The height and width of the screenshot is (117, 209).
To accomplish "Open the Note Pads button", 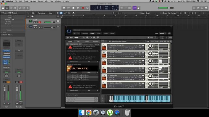I will (198, 8).
